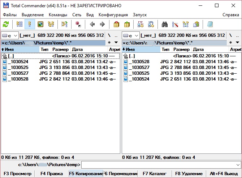The width and height of the screenshot is (242, 178).
Task: Select _1030524 in left panel
Action: coord(61,62)
